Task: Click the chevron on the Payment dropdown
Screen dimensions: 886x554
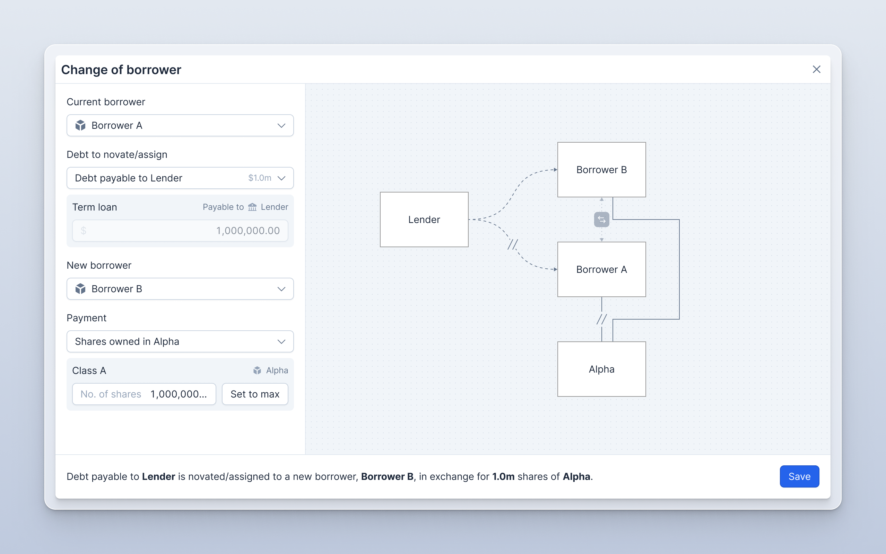Action: [281, 341]
